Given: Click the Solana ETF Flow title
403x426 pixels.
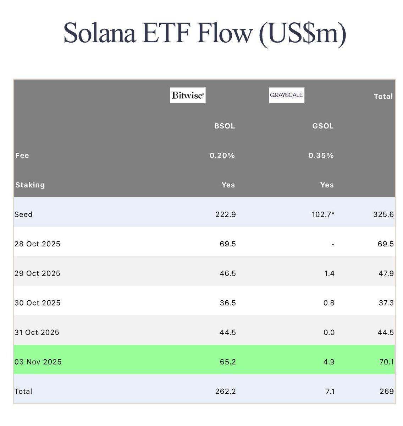Looking at the screenshot, I should 205,33.
